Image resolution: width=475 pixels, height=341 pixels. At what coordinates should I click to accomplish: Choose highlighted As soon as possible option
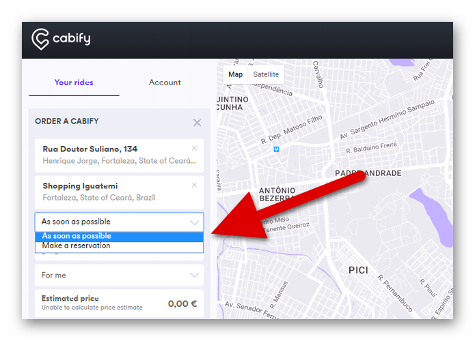(119, 236)
